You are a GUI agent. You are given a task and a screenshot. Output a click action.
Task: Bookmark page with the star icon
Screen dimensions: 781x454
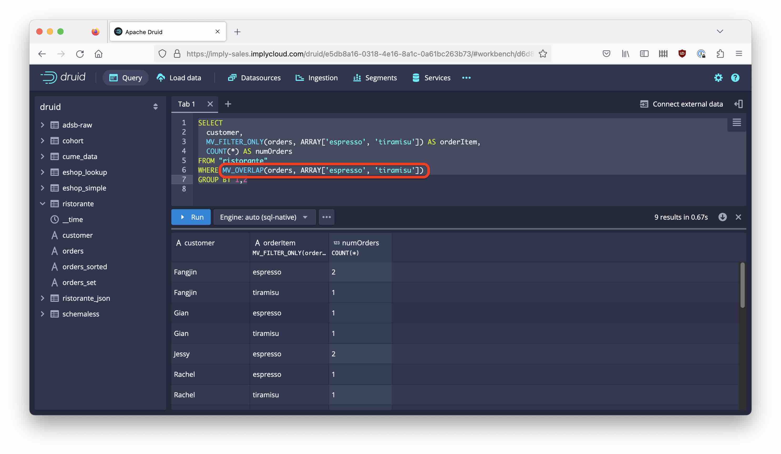coord(543,54)
